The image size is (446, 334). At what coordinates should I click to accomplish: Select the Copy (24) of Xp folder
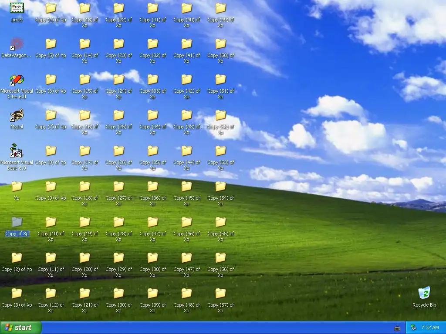pyautogui.click(x=118, y=80)
